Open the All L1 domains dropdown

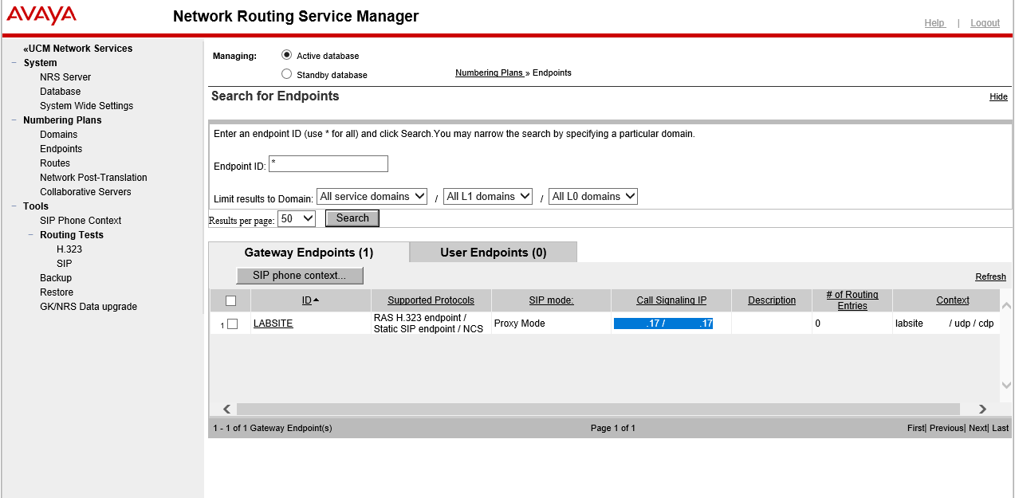[488, 196]
